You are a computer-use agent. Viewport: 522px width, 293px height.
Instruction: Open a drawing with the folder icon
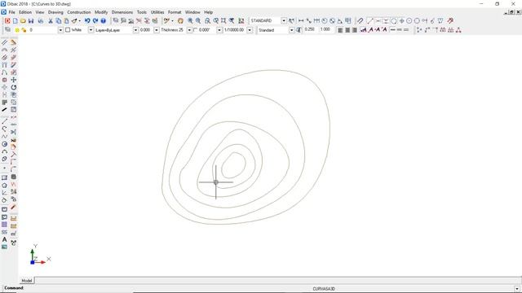click(x=23, y=20)
